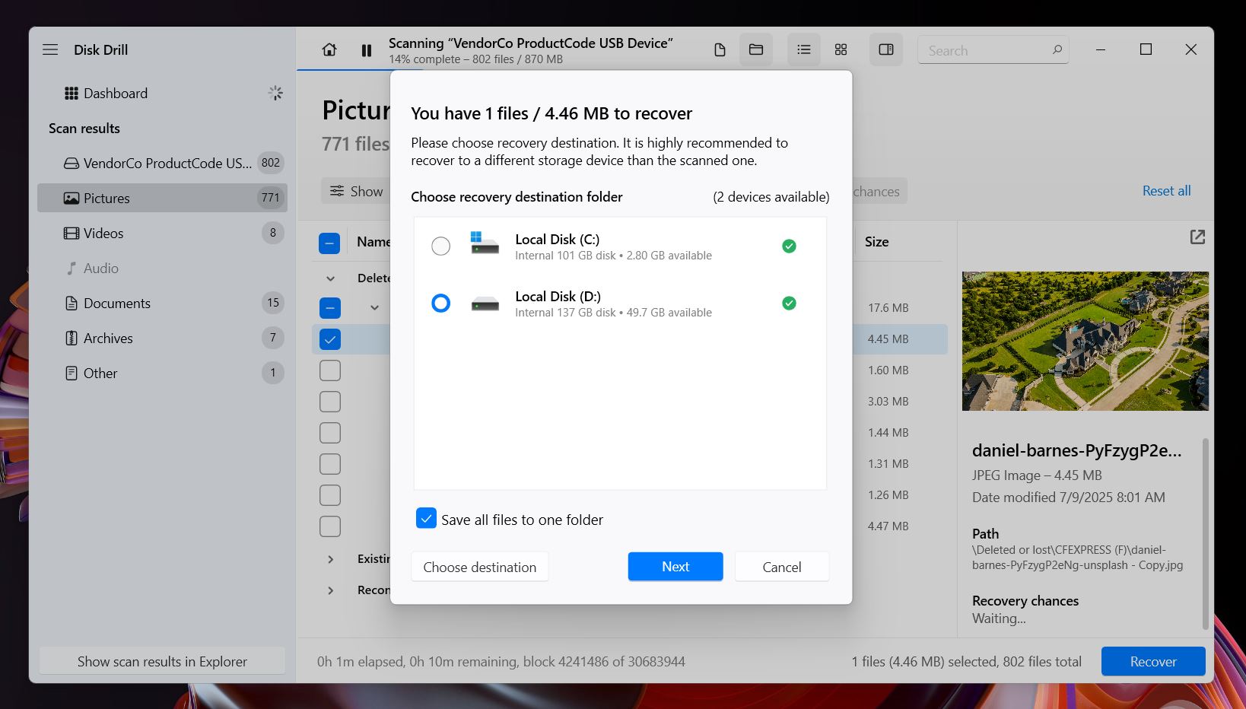Viewport: 1246px width, 709px height.
Task: Collapse the Deleted or lost group
Action: point(330,278)
